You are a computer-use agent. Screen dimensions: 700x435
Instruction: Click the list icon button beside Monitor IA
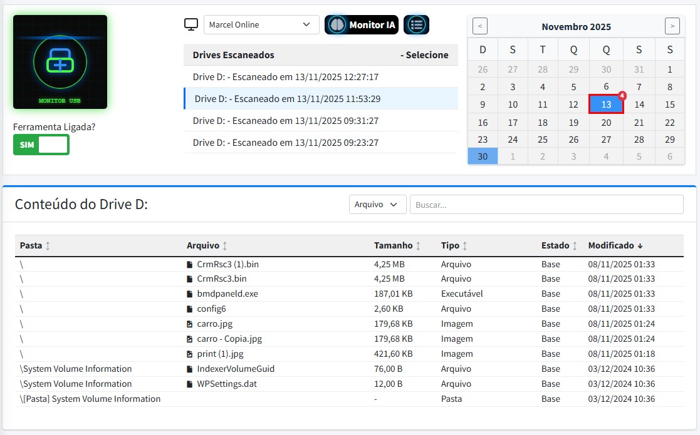416,24
